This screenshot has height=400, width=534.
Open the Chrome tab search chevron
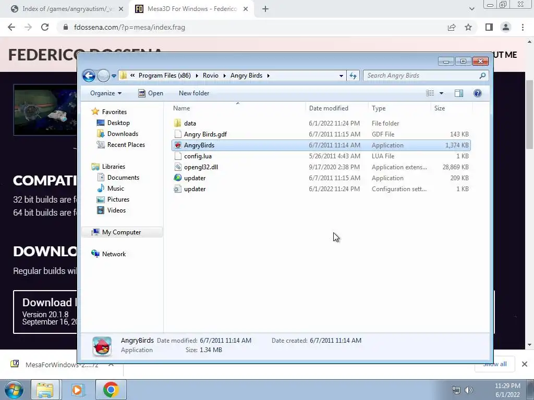(x=471, y=9)
